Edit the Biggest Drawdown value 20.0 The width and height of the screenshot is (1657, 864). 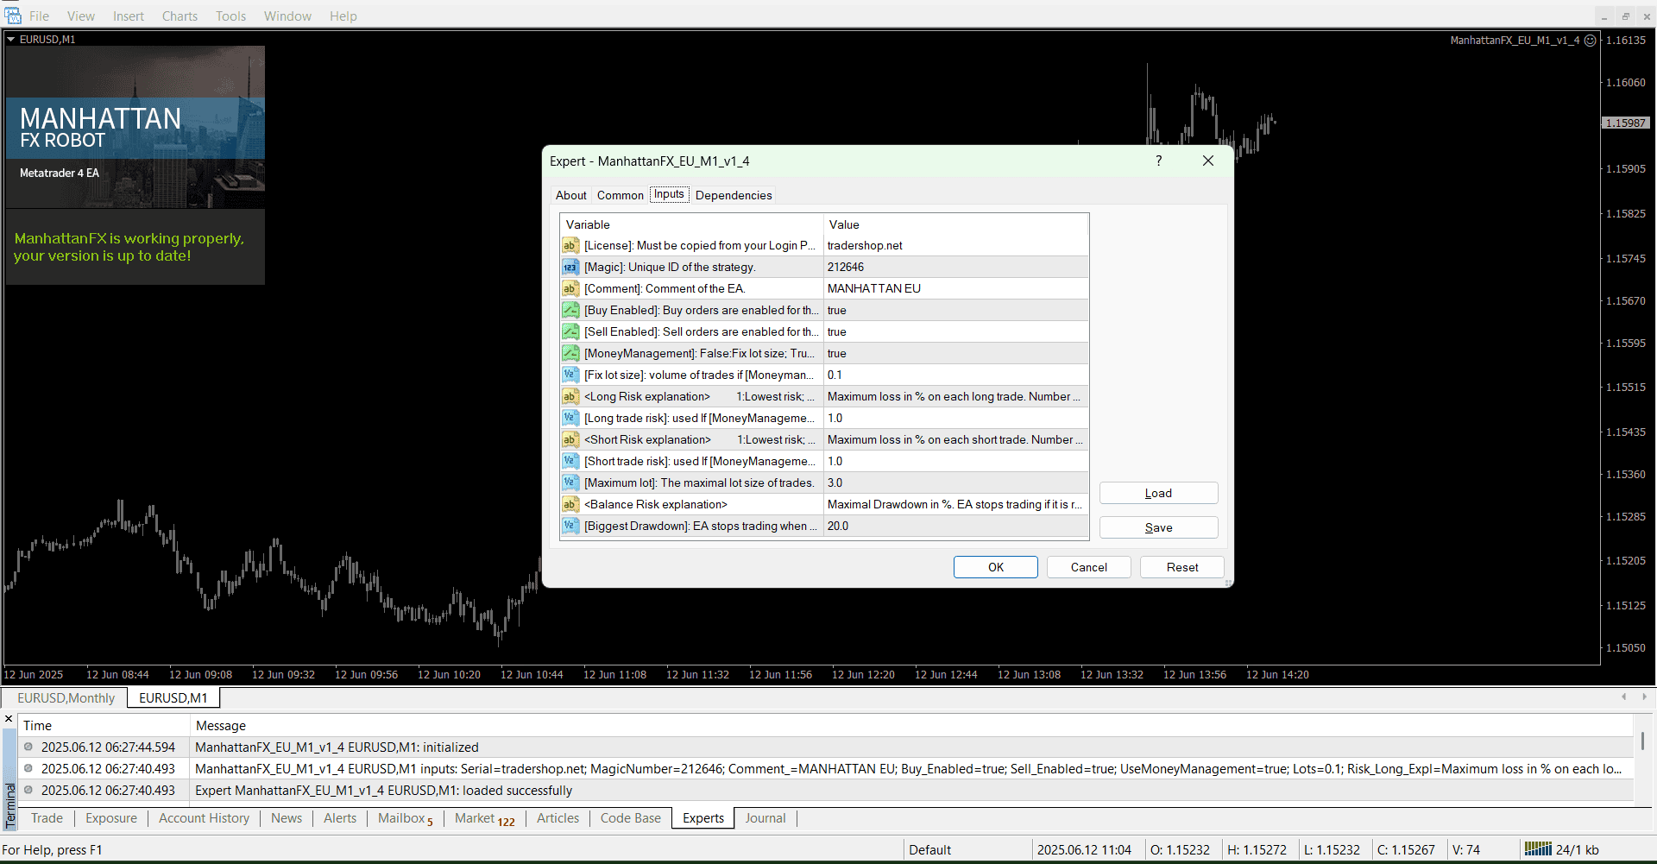(x=956, y=526)
